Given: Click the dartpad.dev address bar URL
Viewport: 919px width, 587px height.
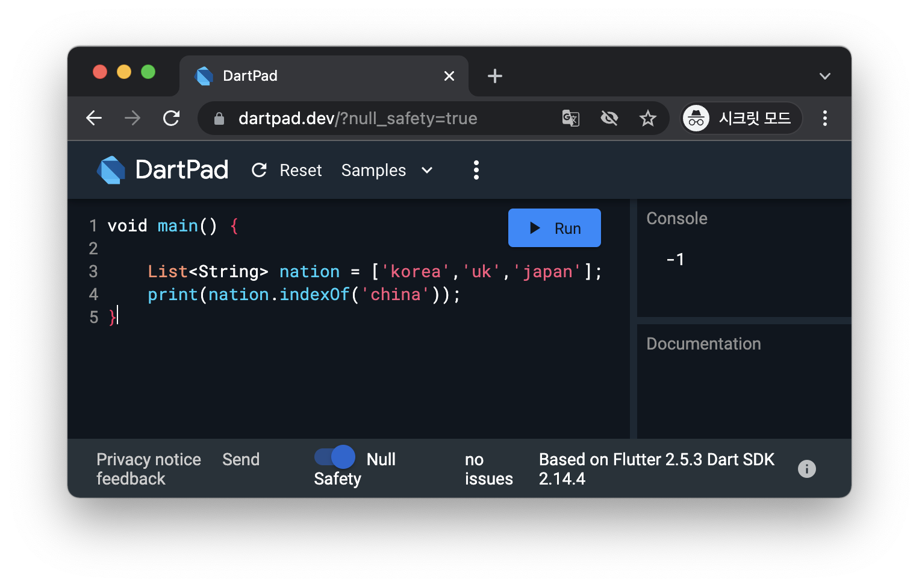Looking at the screenshot, I should (x=358, y=118).
